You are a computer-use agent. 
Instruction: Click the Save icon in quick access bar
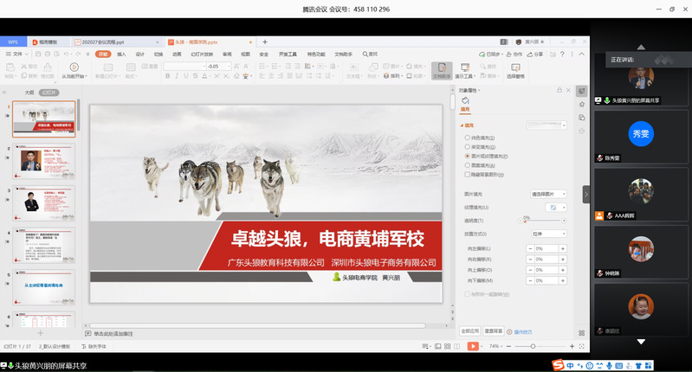[38, 55]
